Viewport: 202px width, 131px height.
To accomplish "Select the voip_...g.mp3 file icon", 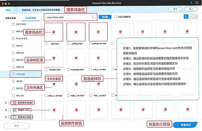I will 98,84.
